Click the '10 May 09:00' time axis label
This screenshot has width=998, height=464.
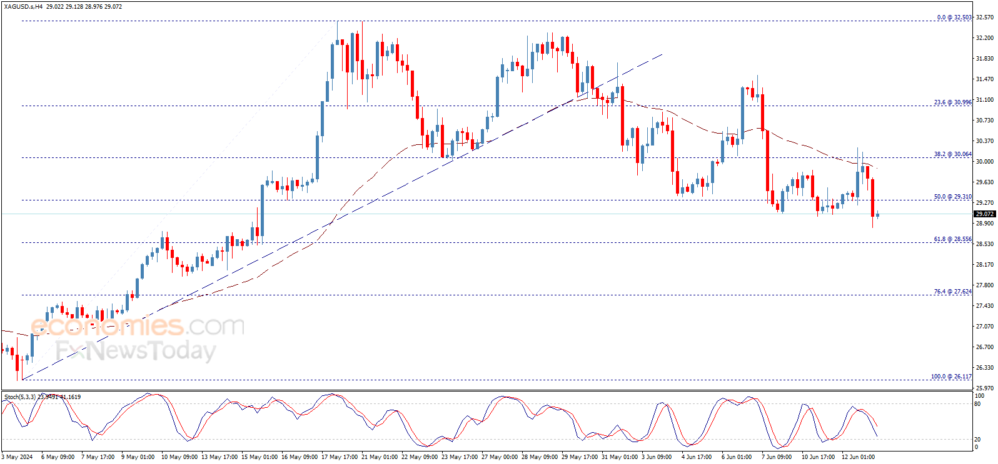[179, 457]
